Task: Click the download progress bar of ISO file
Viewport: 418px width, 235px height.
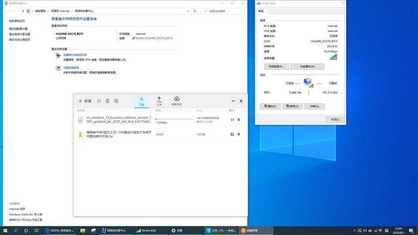Action: click(x=174, y=119)
